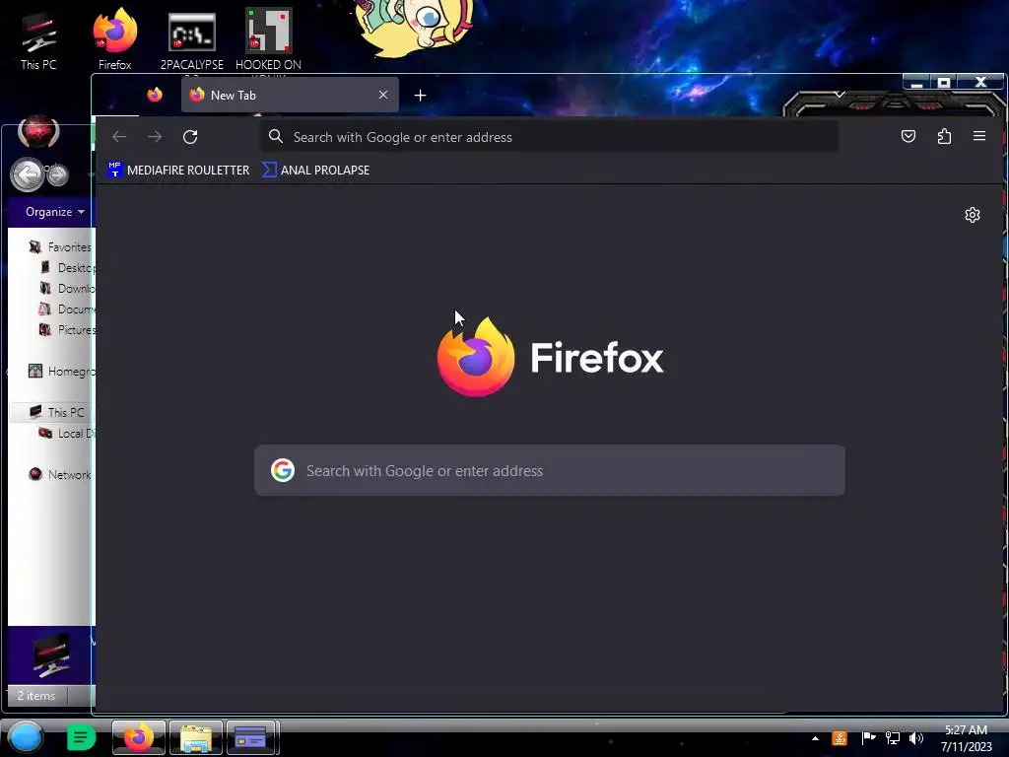
Task: Open a new tab with plus button
Action: click(420, 96)
